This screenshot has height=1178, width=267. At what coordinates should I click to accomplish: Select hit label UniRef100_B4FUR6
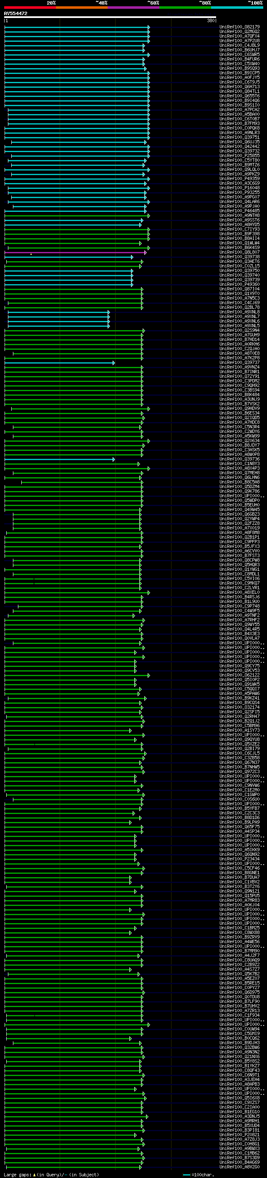tap(239, 59)
